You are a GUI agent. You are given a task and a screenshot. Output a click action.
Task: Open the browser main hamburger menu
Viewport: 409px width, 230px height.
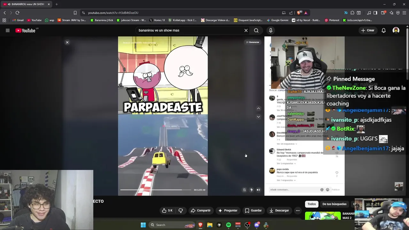[x=405, y=13]
